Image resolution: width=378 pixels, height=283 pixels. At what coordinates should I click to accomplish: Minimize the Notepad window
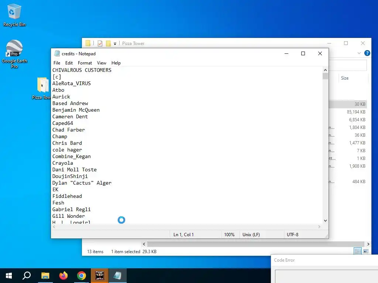(x=286, y=53)
